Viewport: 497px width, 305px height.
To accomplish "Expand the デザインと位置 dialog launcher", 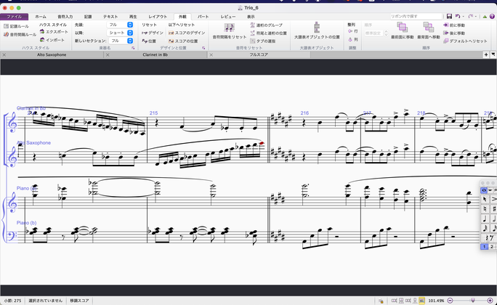I will point(203,48).
